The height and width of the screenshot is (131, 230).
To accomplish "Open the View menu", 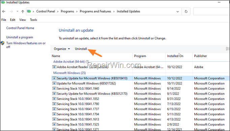I will (x=23, y=20).
